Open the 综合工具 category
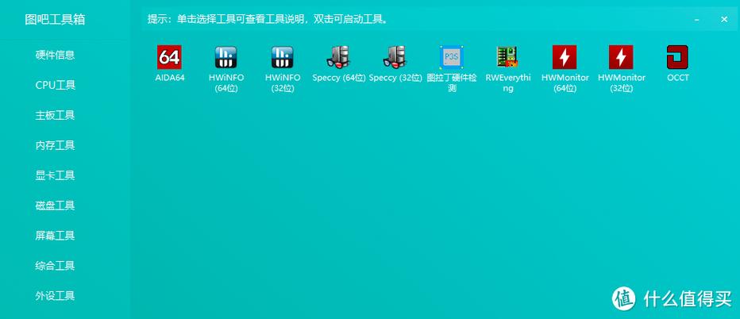Viewport: 740px width, 319px height. pos(56,266)
